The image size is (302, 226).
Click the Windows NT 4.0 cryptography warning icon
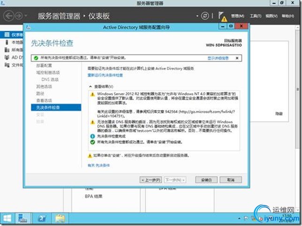point(93,95)
